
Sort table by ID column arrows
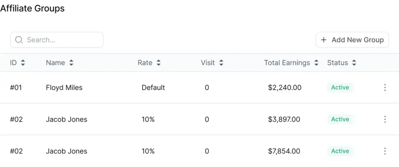click(x=23, y=63)
